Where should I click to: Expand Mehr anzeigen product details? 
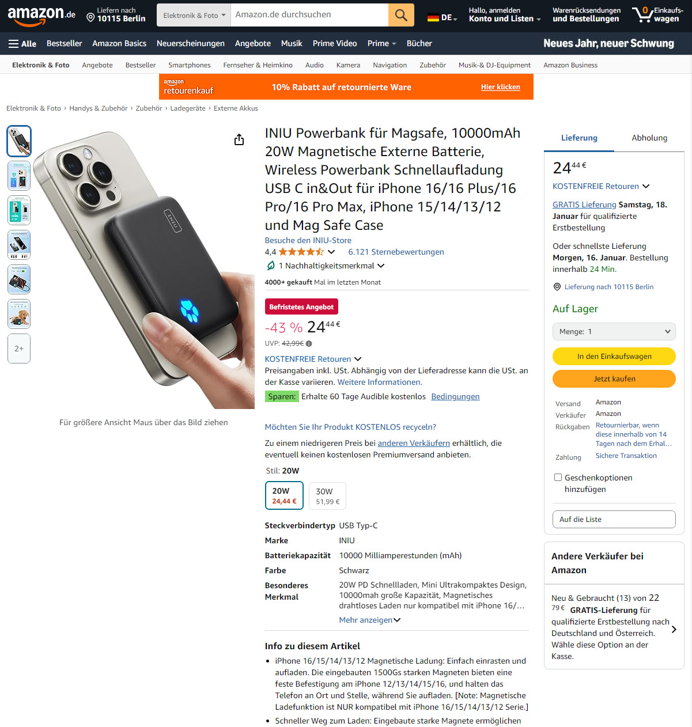(x=369, y=620)
